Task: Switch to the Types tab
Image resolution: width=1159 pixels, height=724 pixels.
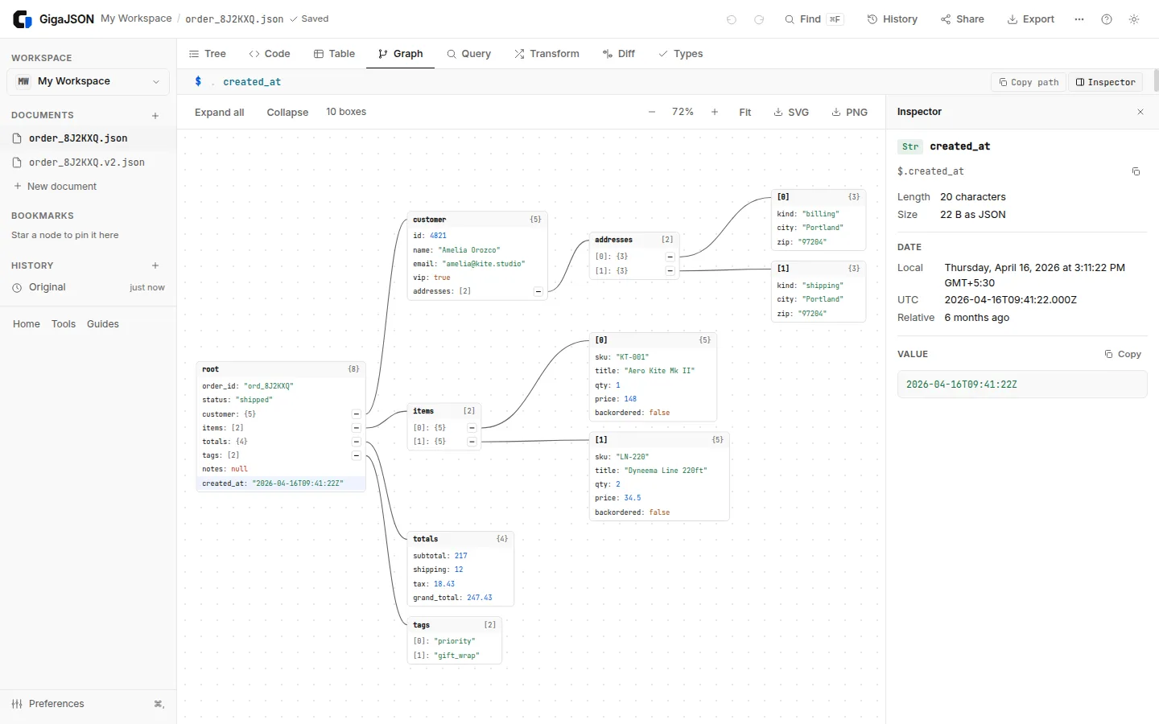Action: coord(681,54)
